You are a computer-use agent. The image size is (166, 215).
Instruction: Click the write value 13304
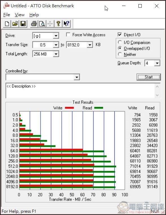click(135, 135)
